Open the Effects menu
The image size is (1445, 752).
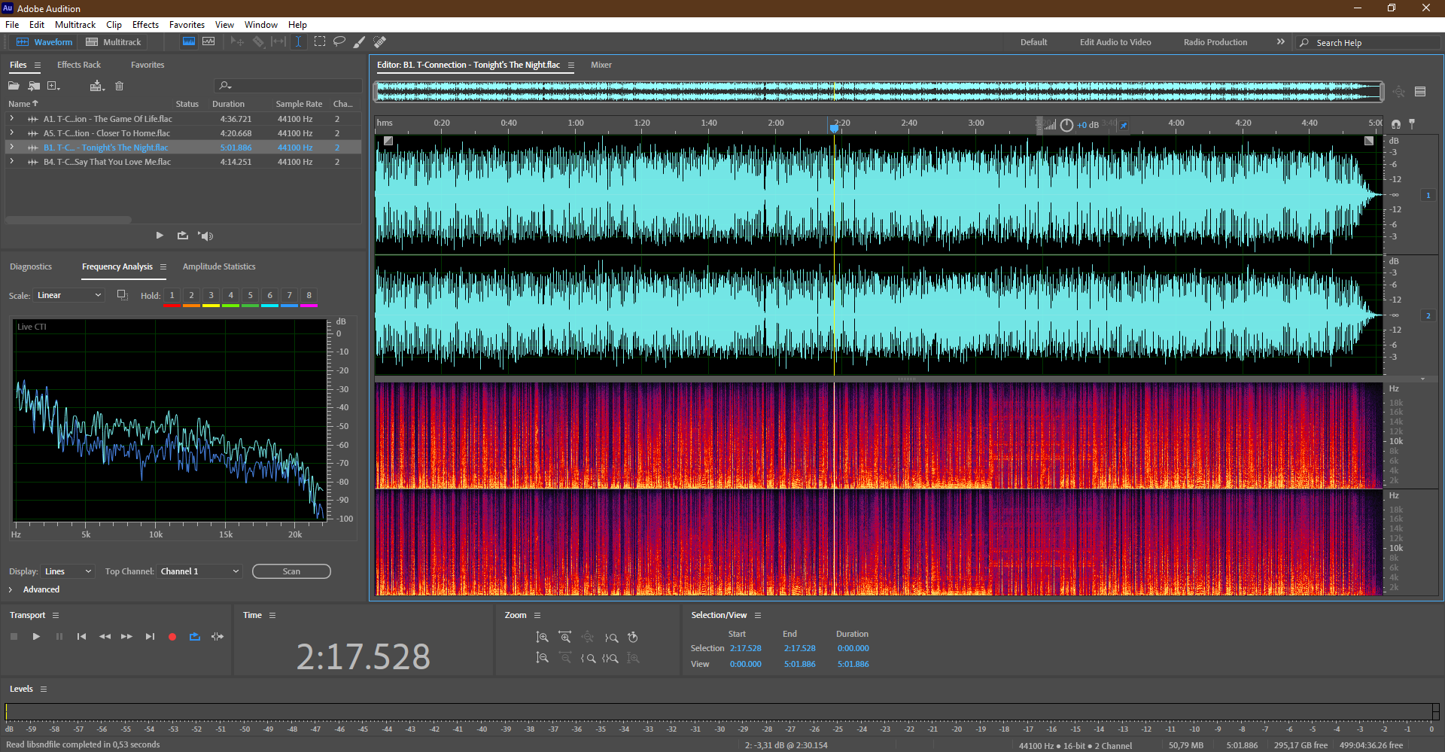coord(145,25)
